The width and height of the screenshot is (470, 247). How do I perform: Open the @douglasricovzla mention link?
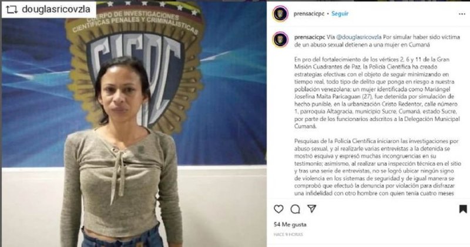click(x=359, y=37)
